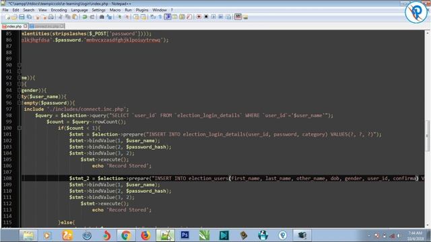
Task: Open Photoshop from the taskbar
Action: click(x=185, y=235)
